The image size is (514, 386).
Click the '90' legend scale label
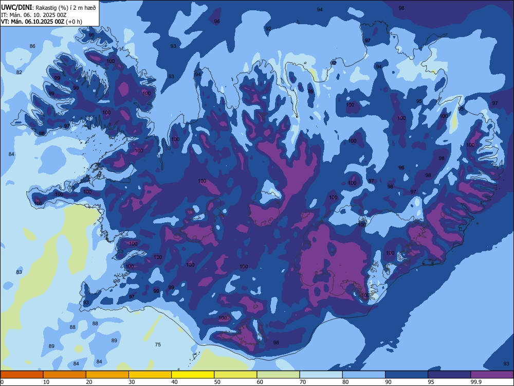(x=388, y=382)
